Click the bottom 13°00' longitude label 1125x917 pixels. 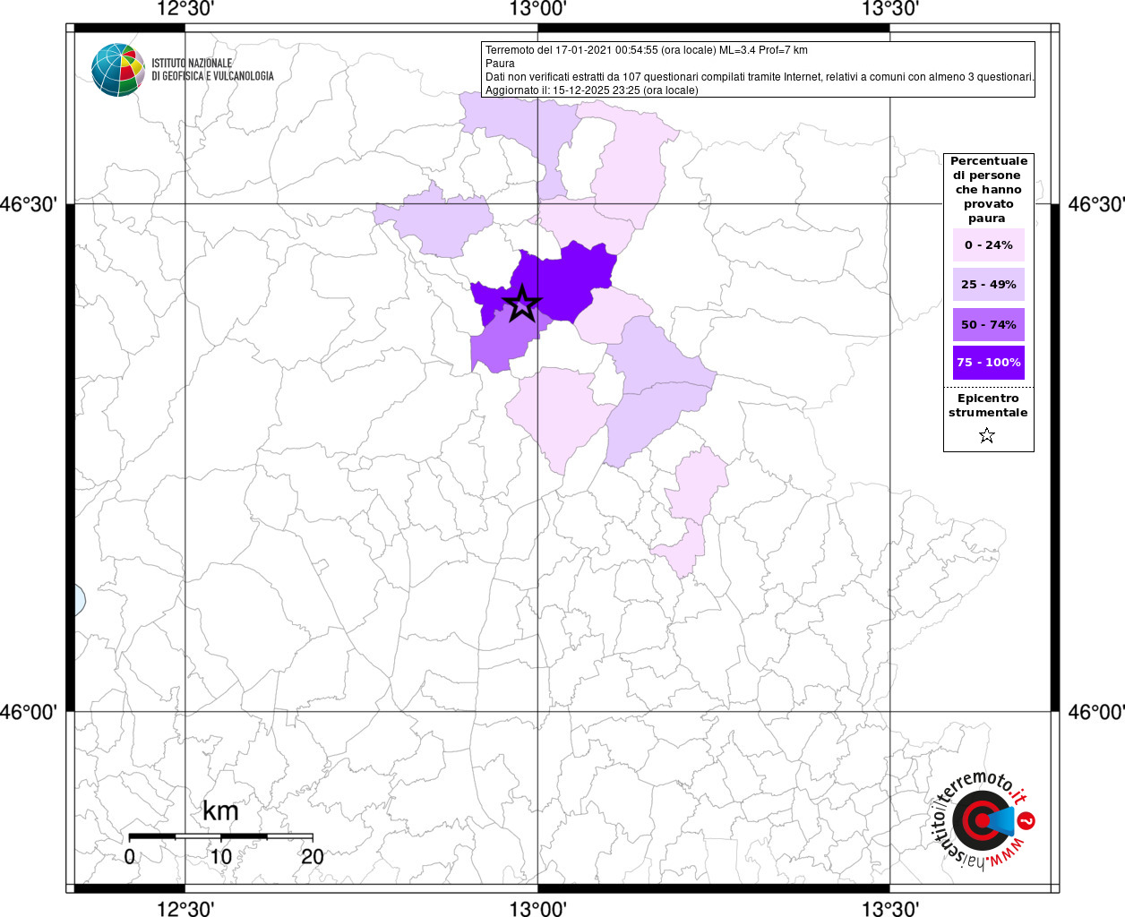click(537, 908)
